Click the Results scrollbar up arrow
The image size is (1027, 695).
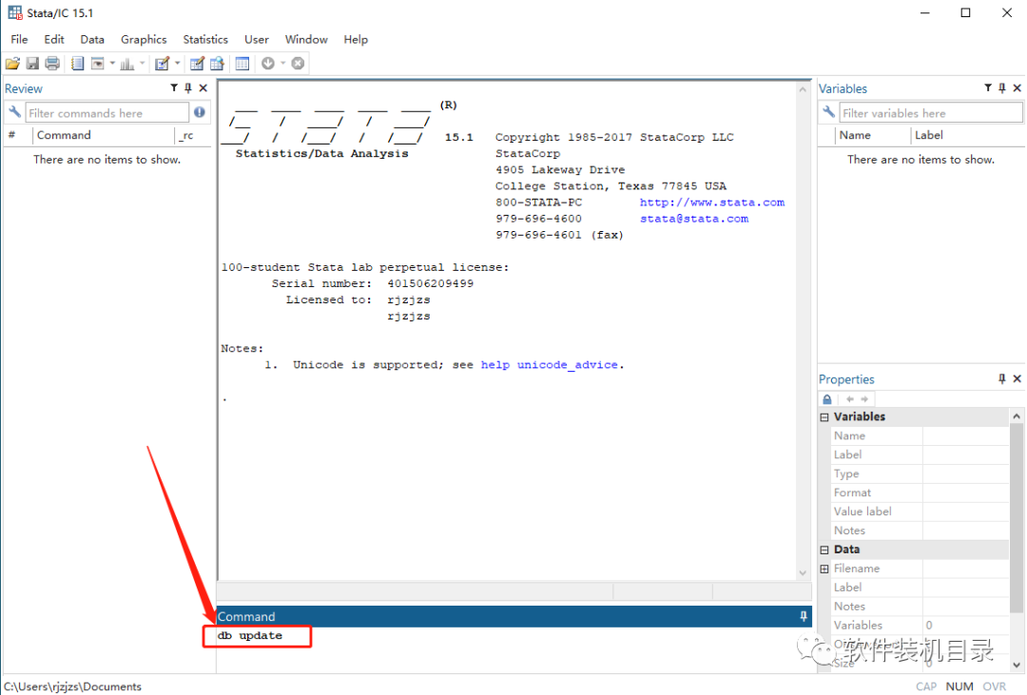click(803, 89)
